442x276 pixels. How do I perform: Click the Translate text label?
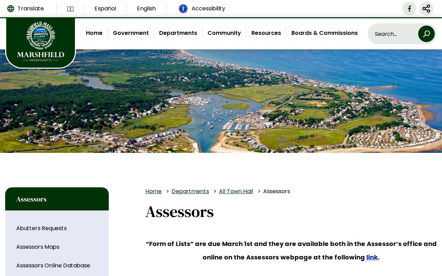point(31,9)
